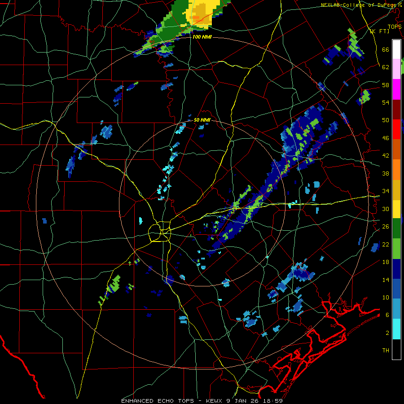Select the dark green legend swatch

396,228
